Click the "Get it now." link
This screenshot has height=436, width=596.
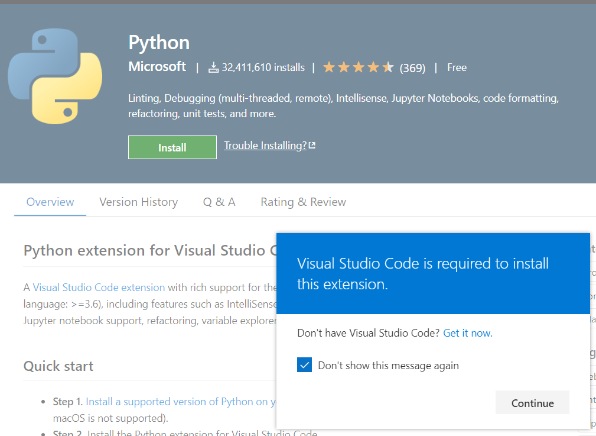[468, 333]
